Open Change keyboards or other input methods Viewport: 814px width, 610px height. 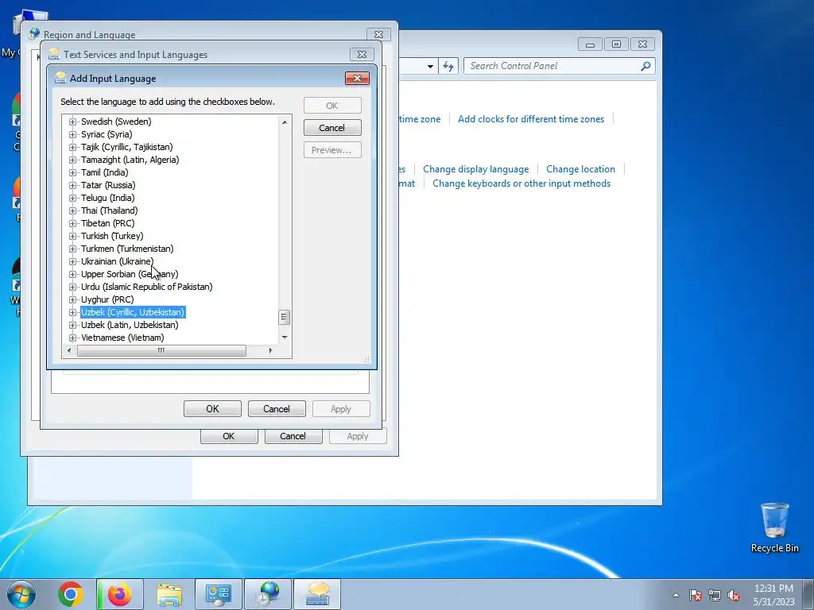[521, 183]
